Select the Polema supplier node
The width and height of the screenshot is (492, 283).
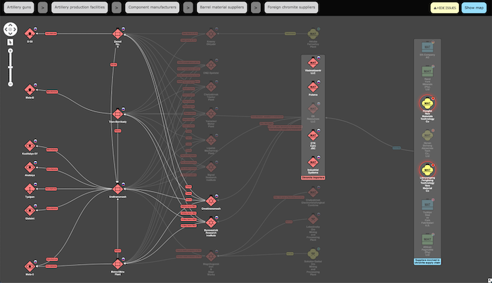click(x=313, y=87)
